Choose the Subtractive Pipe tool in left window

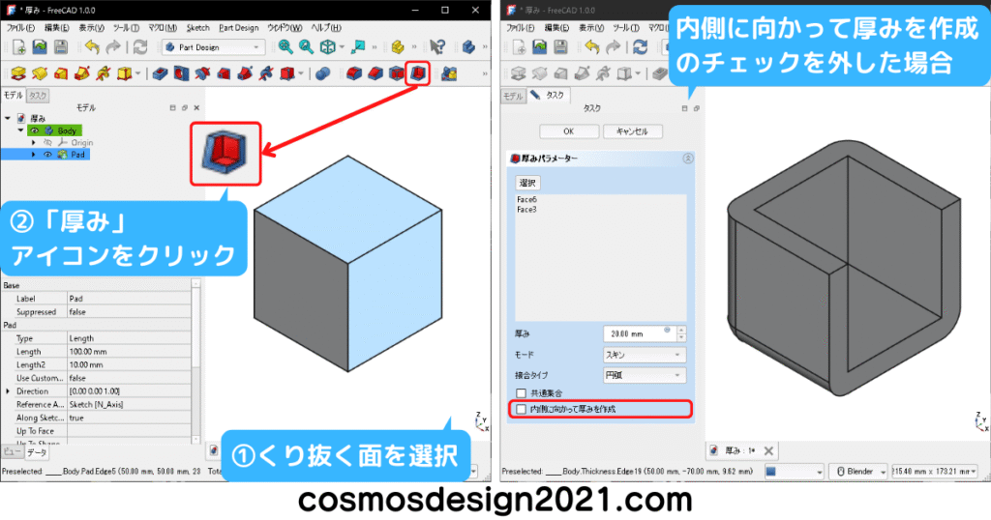pos(245,73)
